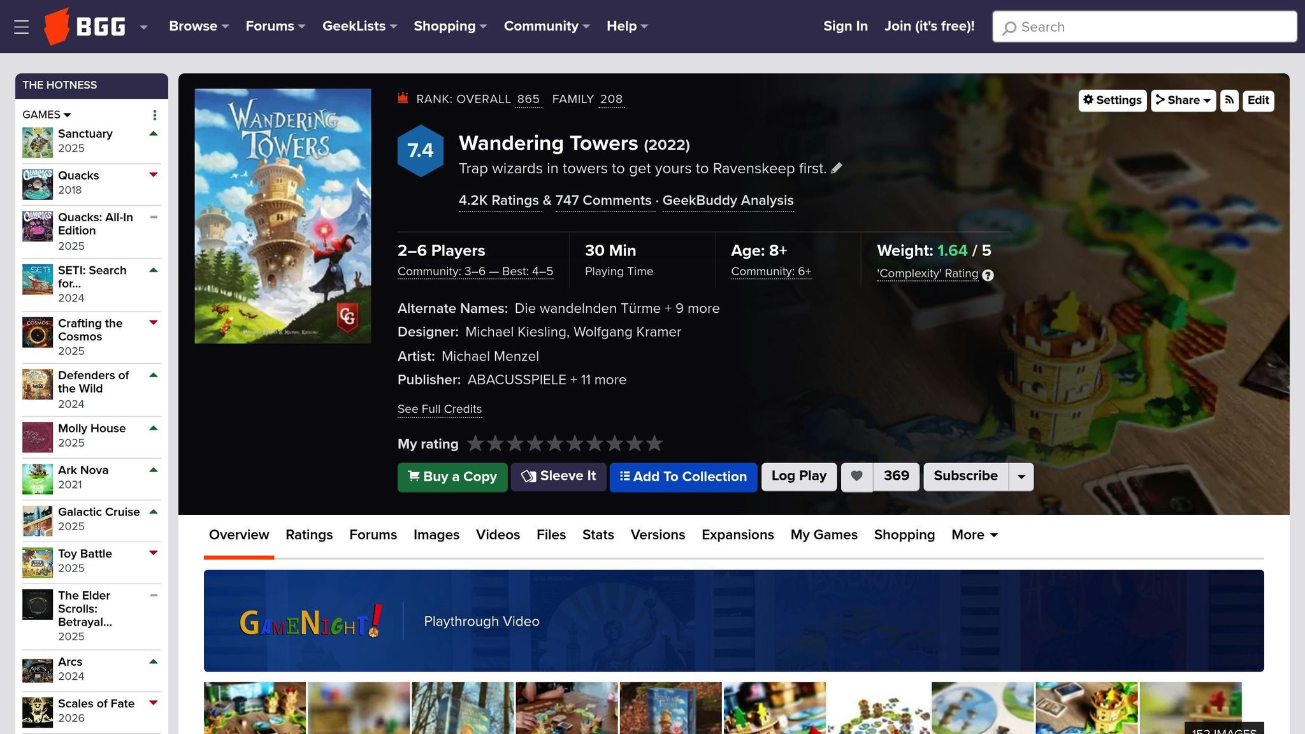This screenshot has width=1305, height=734.
Task: Open the Hotness three-dot options menu
Action: click(x=154, y=115)
